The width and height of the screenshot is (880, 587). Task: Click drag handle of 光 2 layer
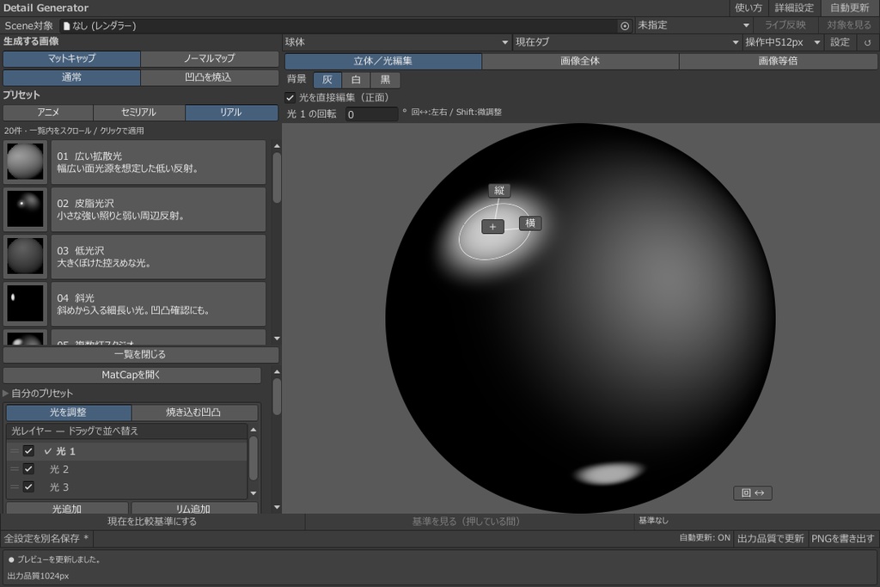pyautogui.click(x=15, y=468)
